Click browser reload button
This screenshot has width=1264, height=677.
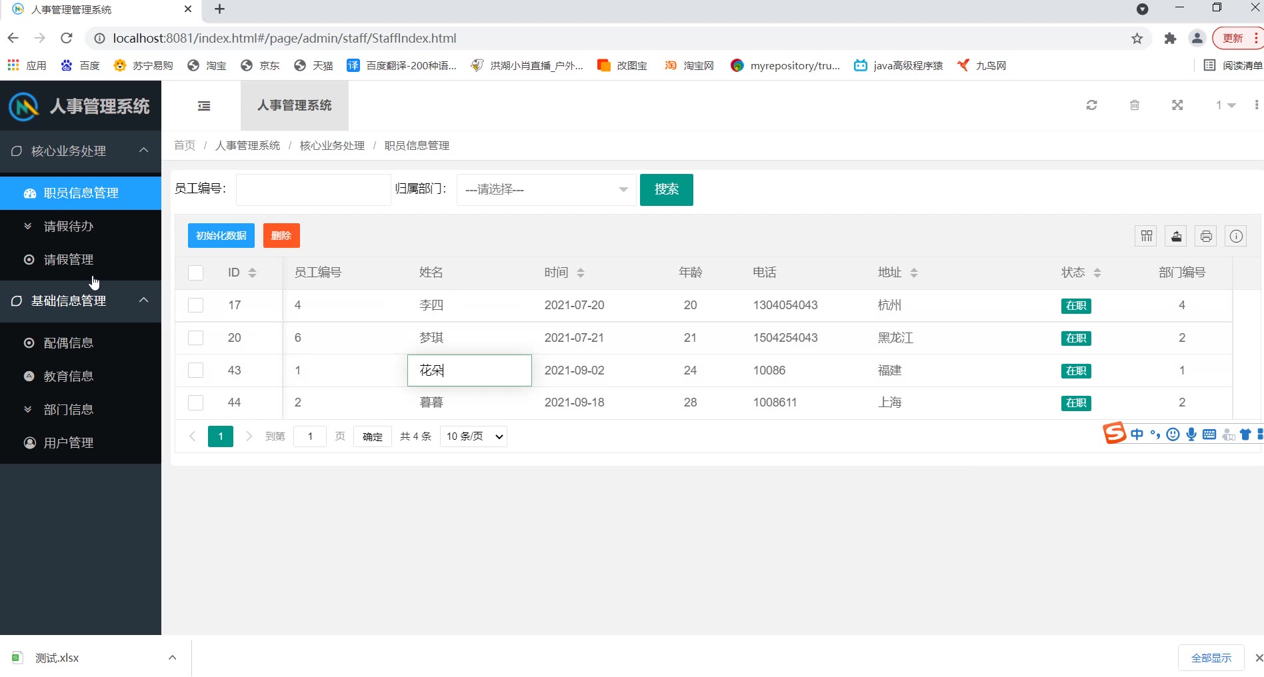66,38
